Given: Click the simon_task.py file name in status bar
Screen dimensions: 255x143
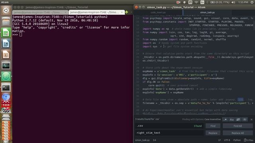Looking at the screenshot, I should click(x=142, y=140).
